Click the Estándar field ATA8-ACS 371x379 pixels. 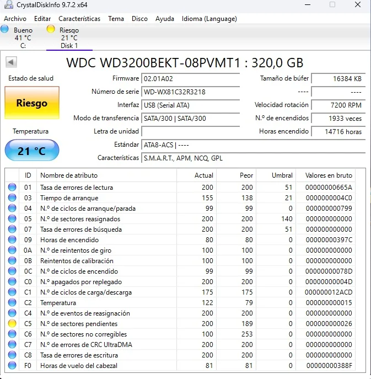click(254, 145)
